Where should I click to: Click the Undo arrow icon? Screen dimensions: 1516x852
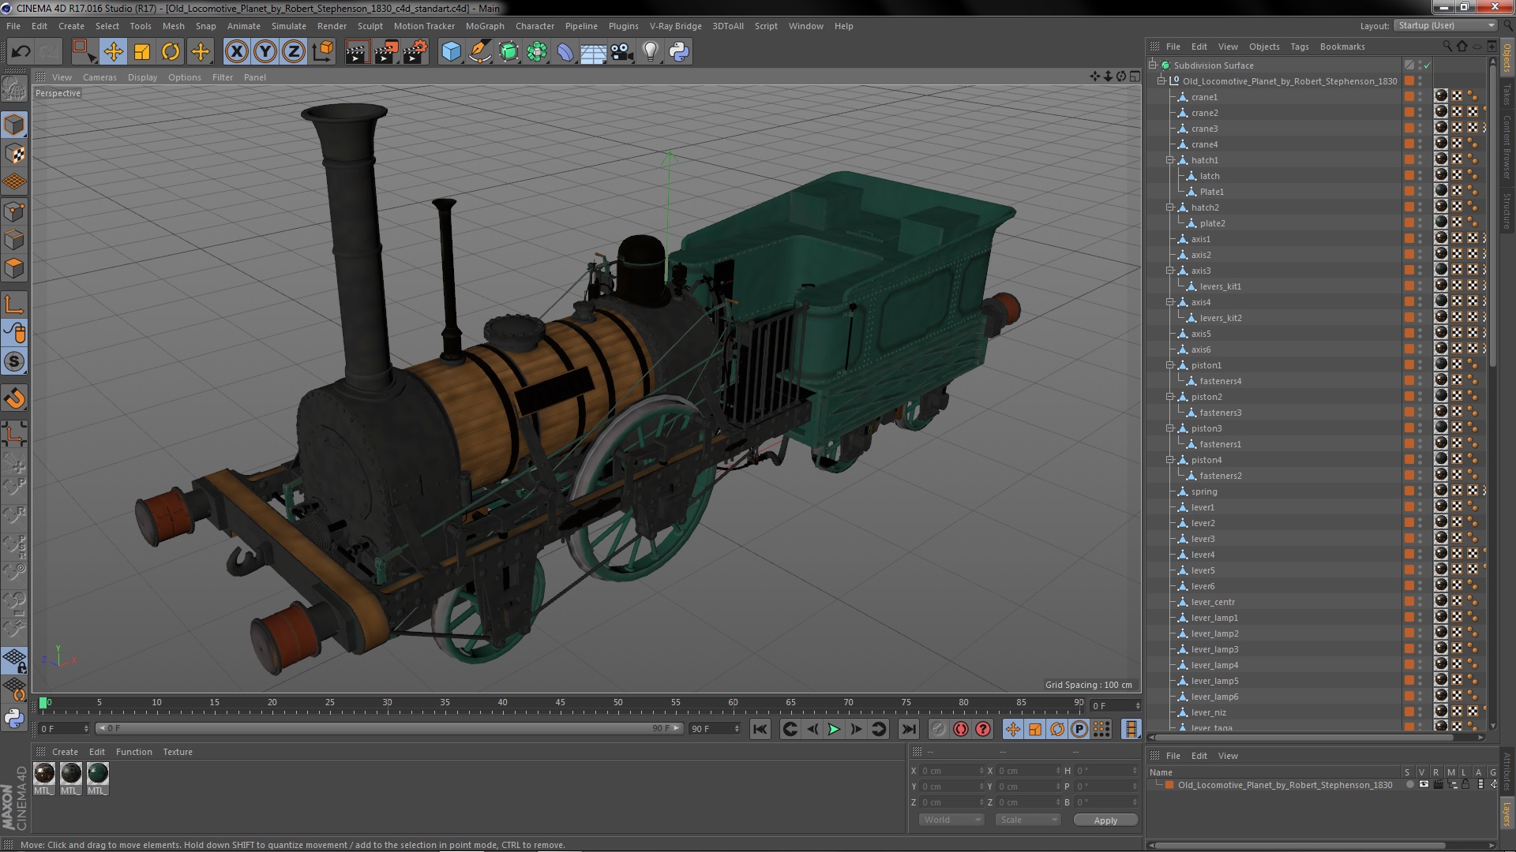[x=21, y=52]
